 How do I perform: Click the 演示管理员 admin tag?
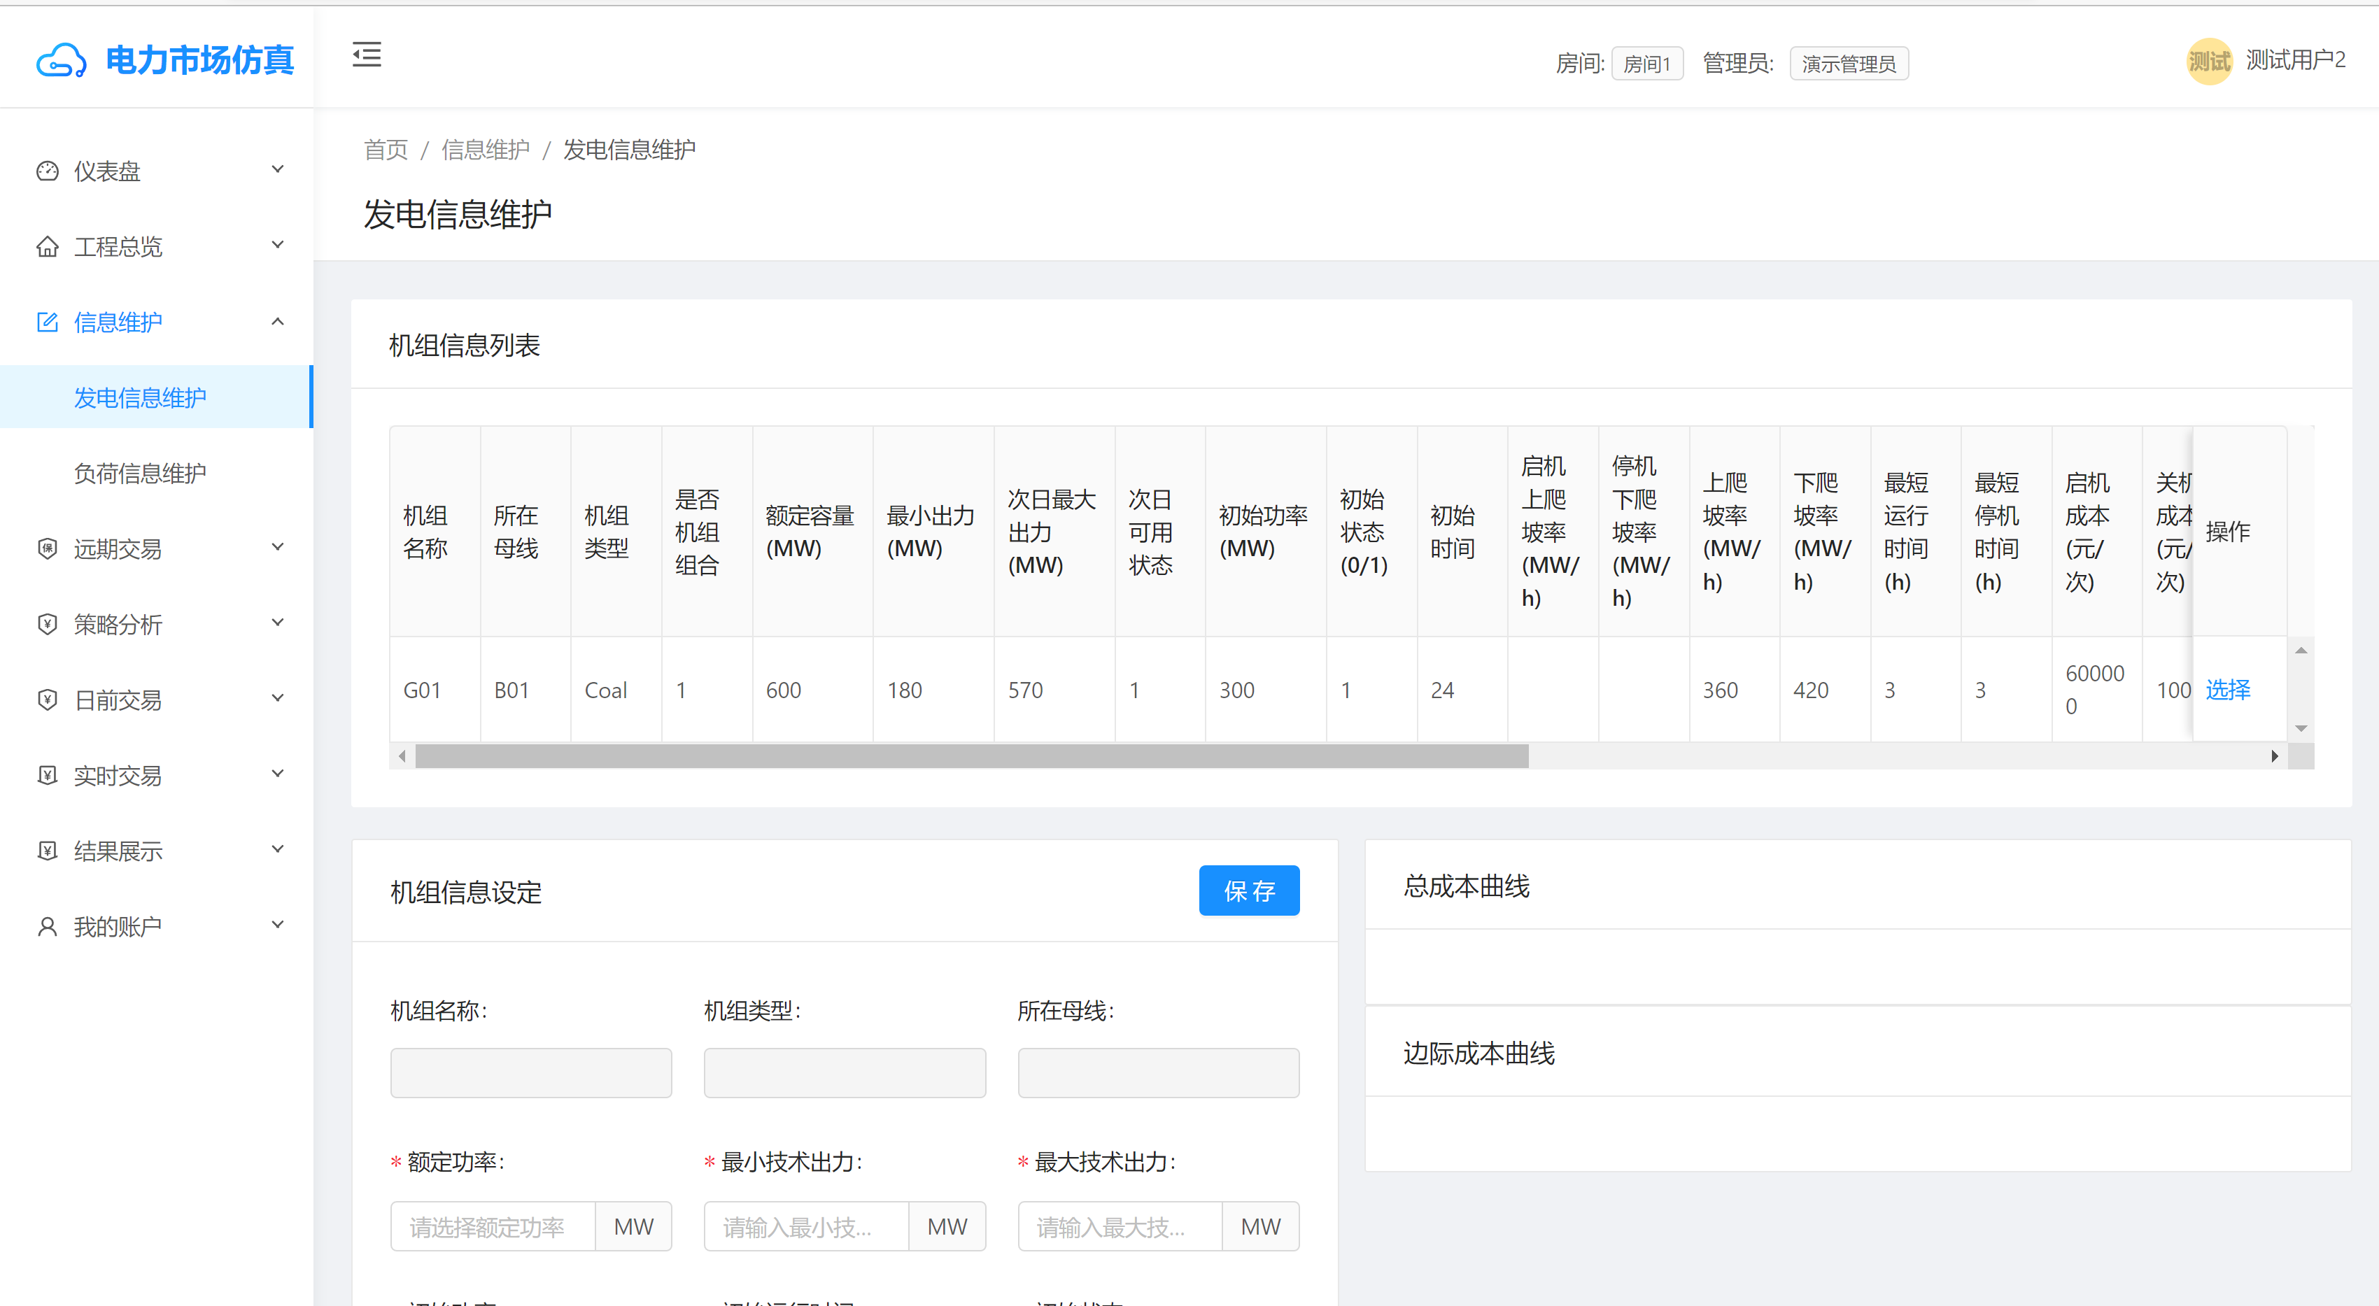click(x=1848, y=64)
